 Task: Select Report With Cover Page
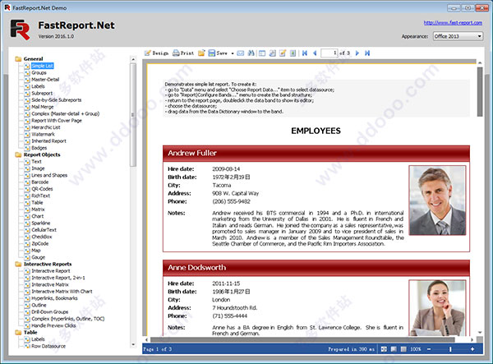57,121
